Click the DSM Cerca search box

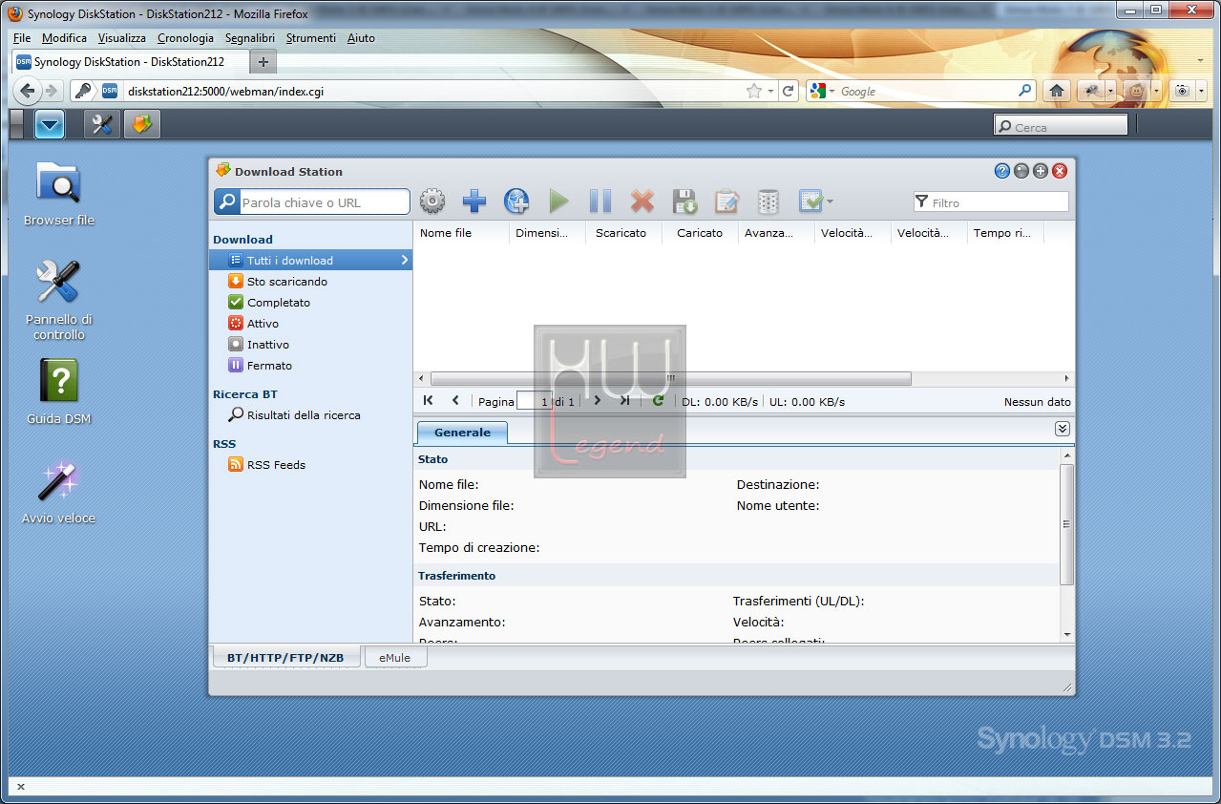click(1061, 126)
